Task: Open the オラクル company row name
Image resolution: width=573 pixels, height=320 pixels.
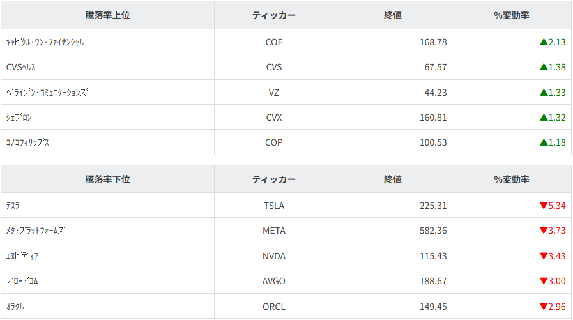Action: click(15, 307)
